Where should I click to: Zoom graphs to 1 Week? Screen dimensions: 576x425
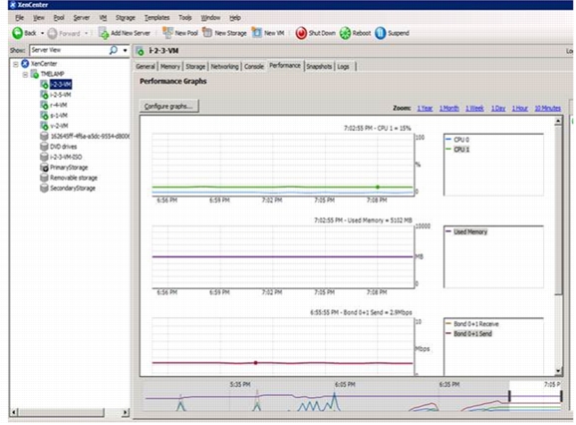(474, 108)
